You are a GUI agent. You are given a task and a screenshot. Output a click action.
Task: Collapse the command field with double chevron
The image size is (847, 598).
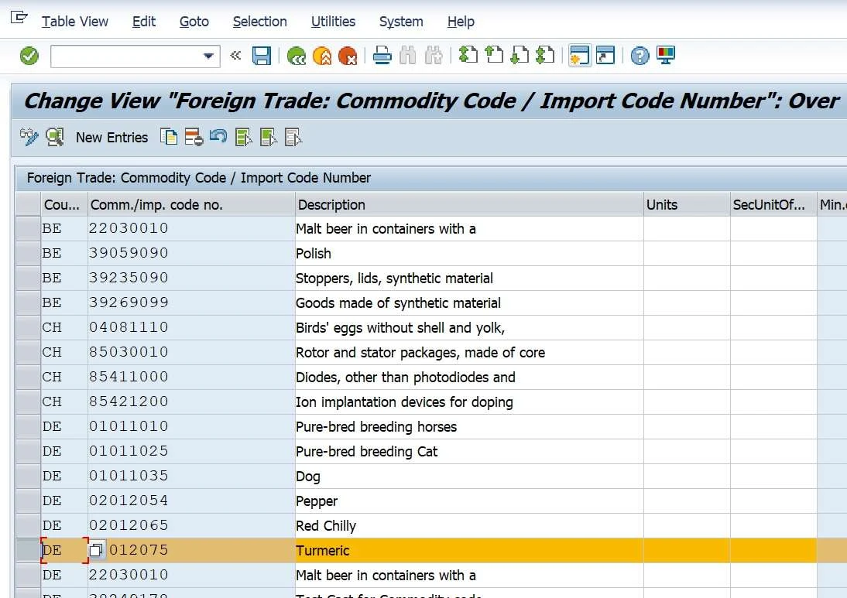[235, 55]
